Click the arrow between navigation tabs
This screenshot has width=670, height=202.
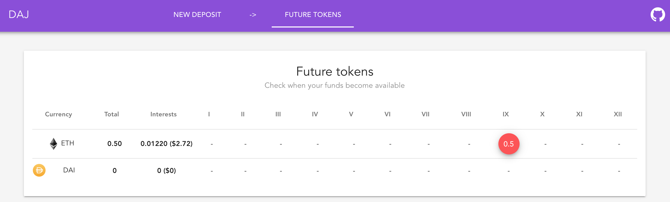point(253,15)
